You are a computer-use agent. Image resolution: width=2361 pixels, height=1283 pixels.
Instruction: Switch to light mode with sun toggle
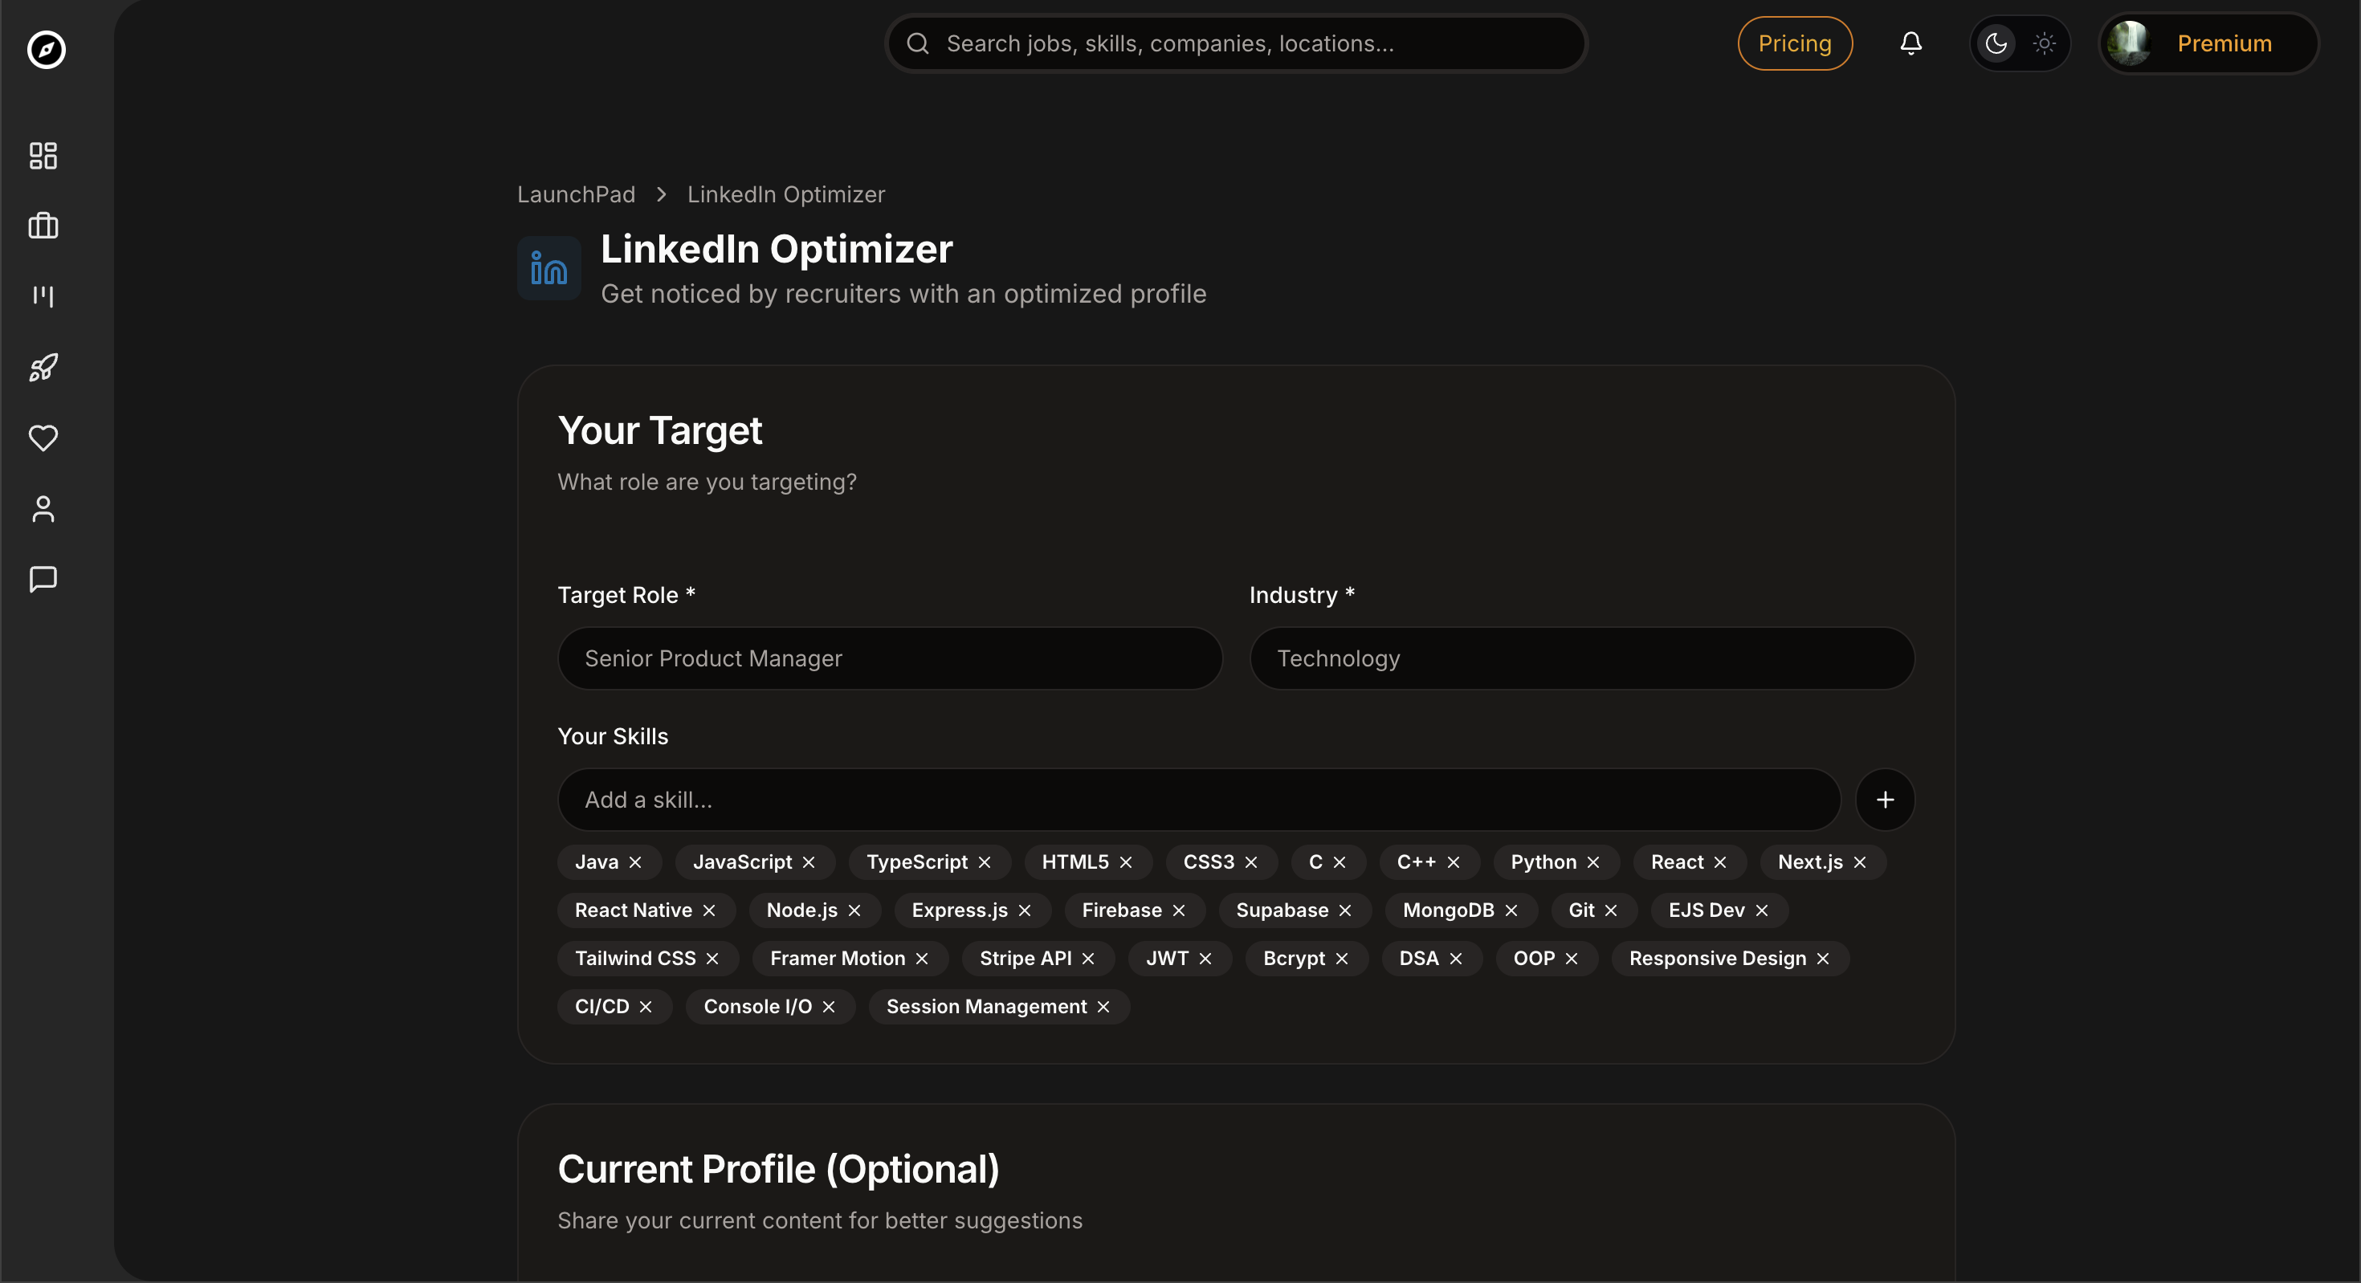point(2043,43)
